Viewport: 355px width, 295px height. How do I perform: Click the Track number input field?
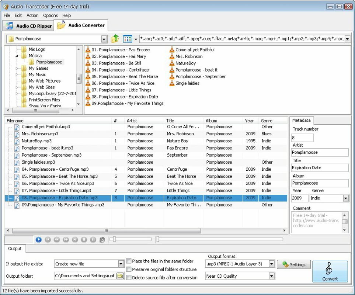tap(302, 138)
